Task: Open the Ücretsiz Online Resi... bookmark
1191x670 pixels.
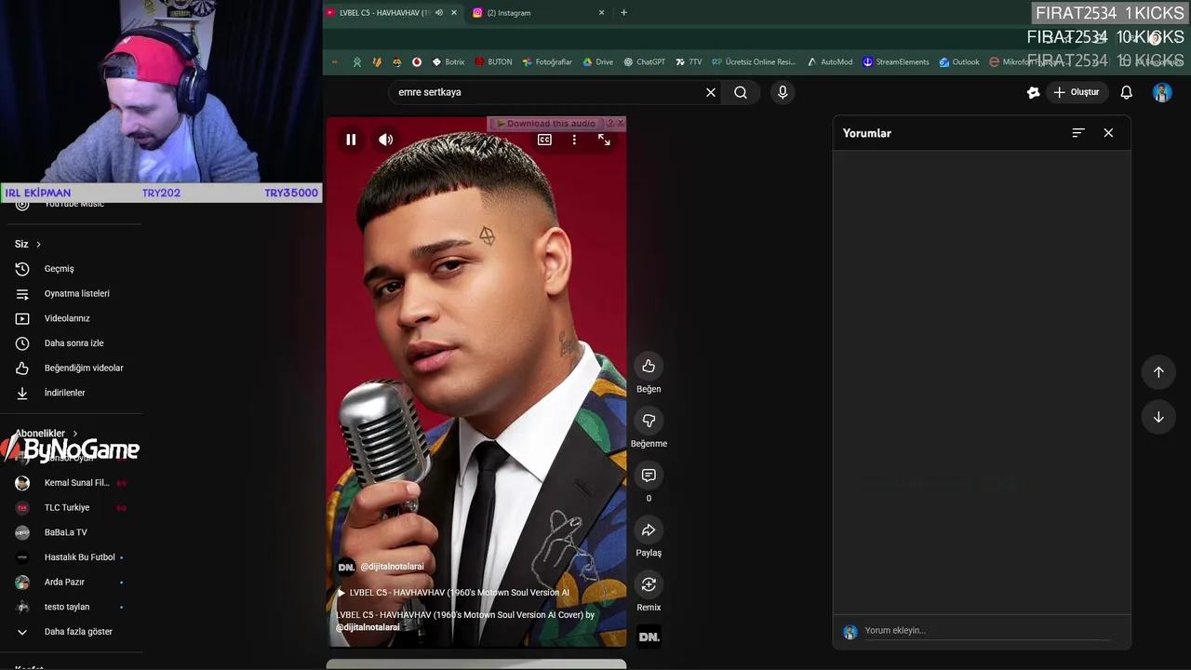Action: pos(754,62)
